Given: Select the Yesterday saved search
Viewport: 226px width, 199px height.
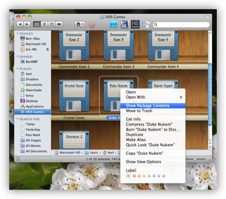Looking at the screenshot, I should pos(33,130).
